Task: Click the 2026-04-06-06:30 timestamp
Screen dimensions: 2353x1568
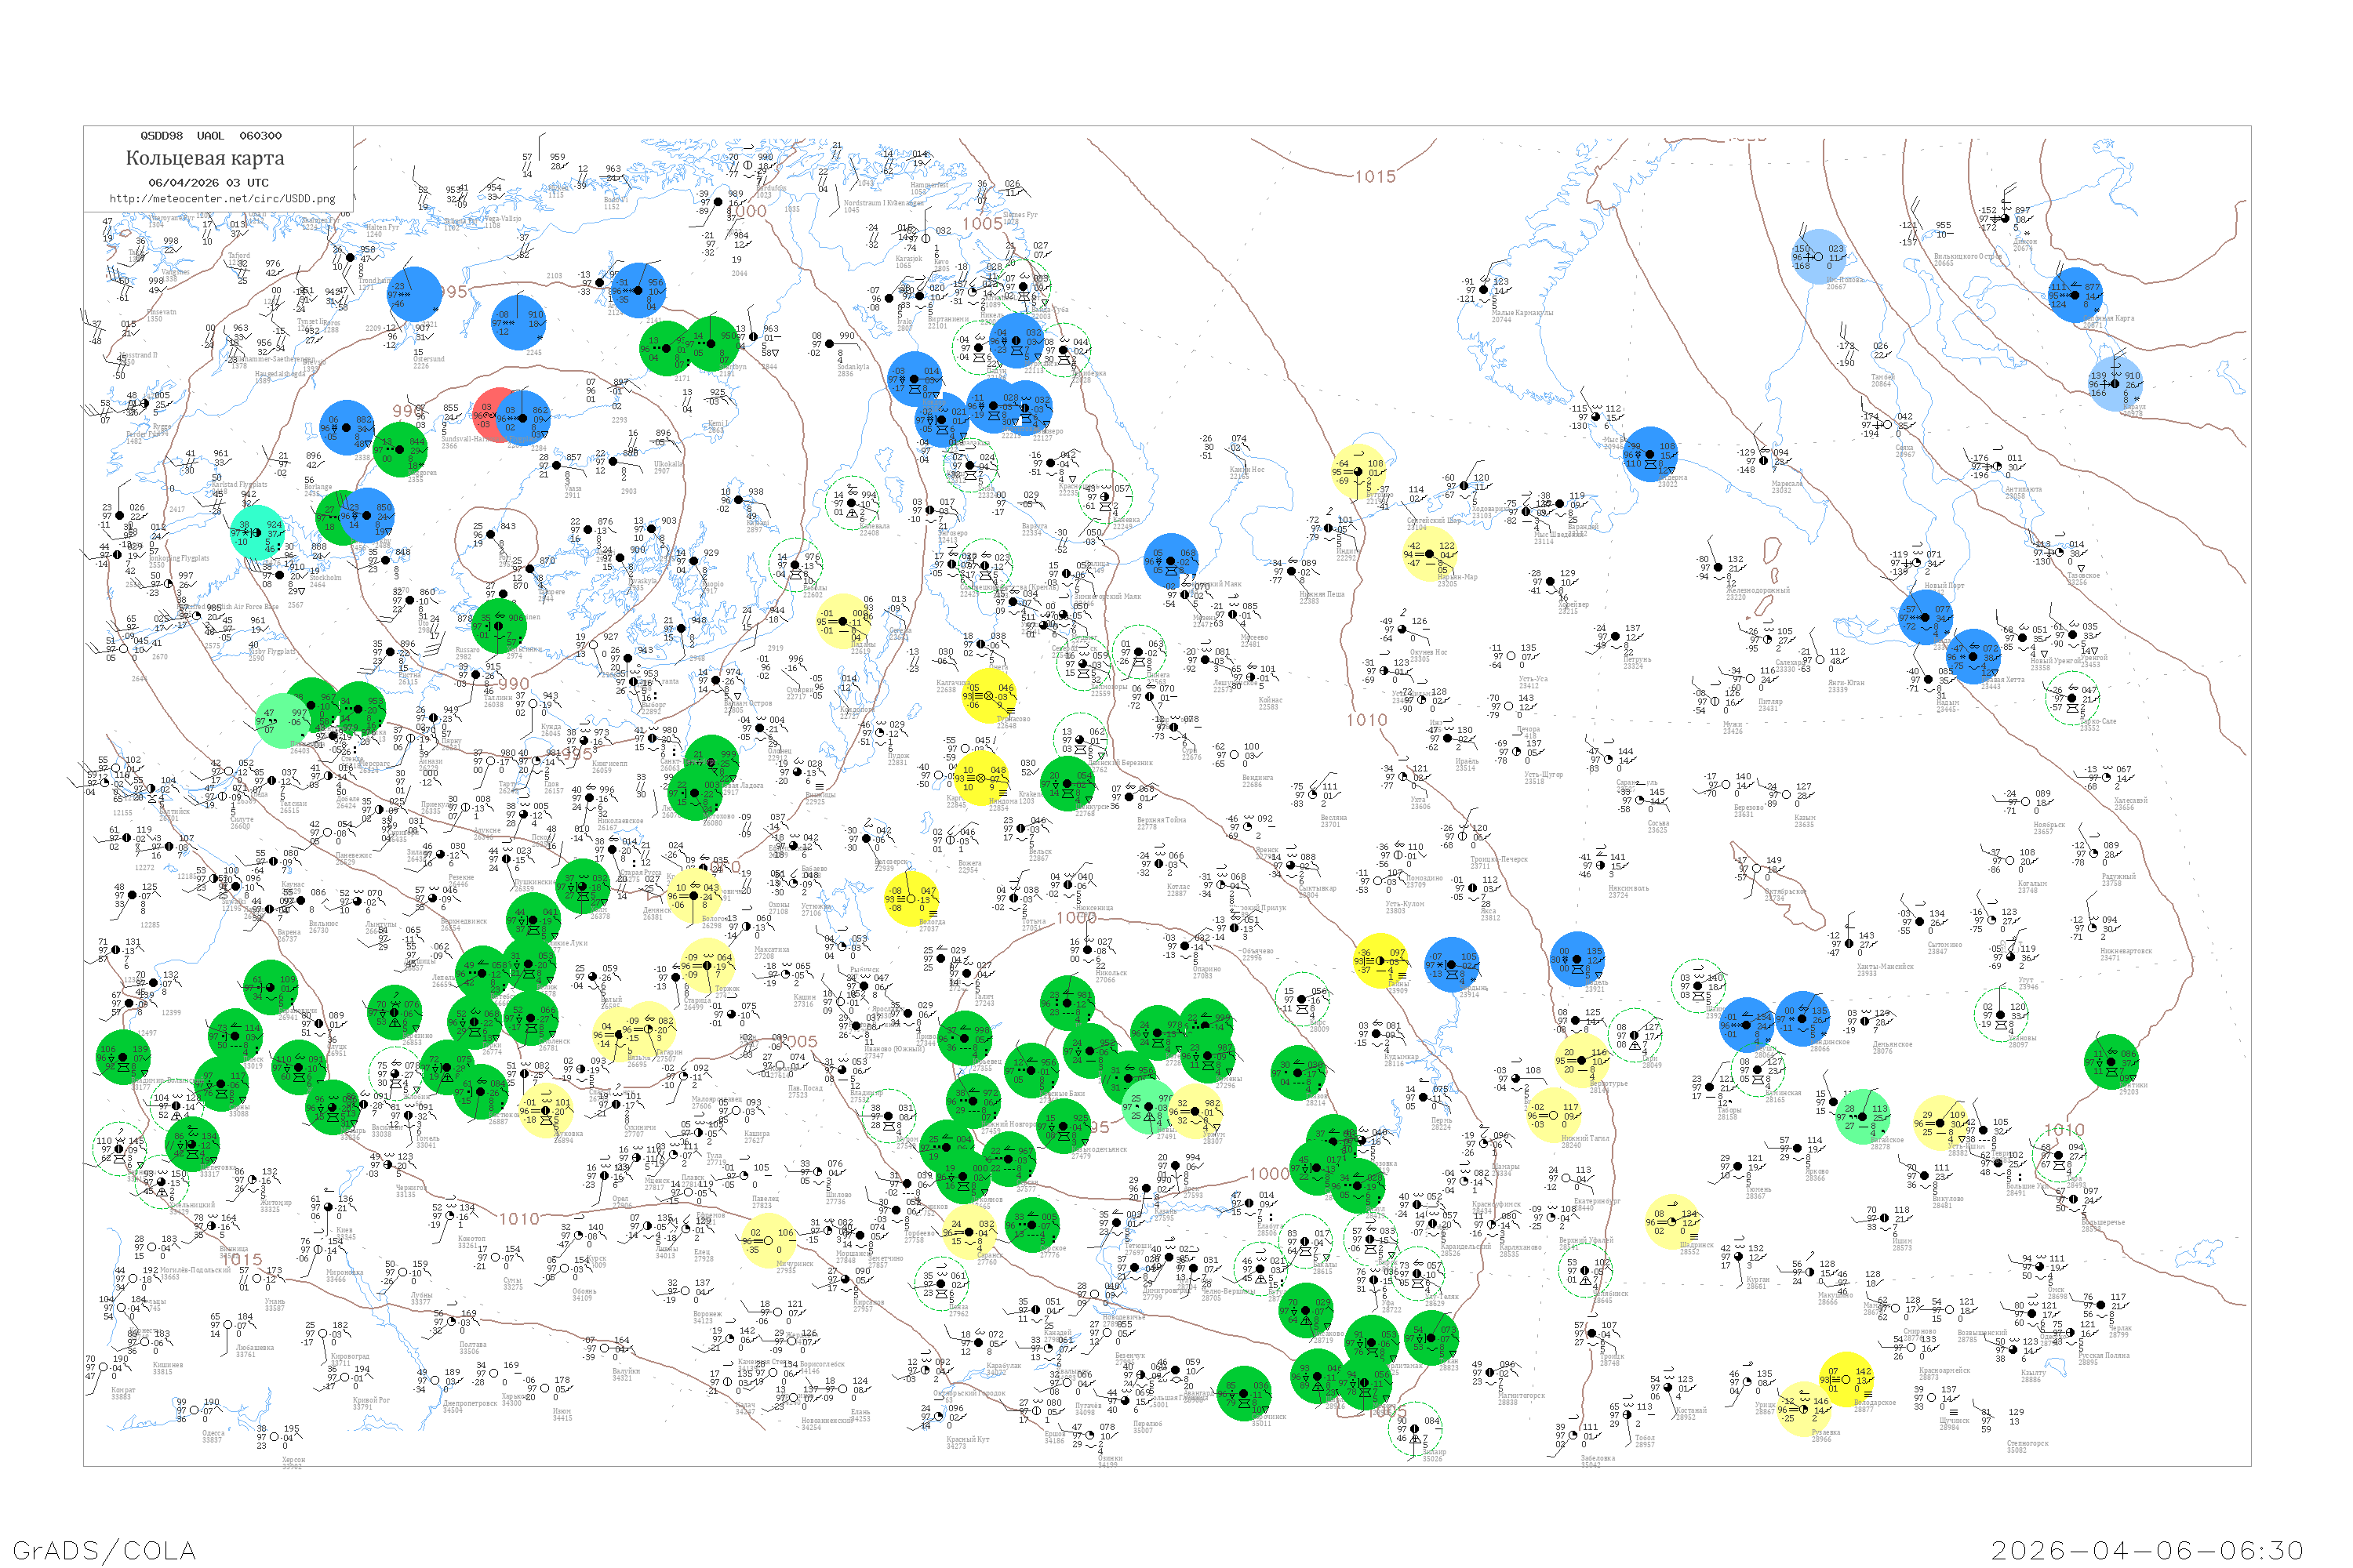Action: click(x=2147, y=1550)
